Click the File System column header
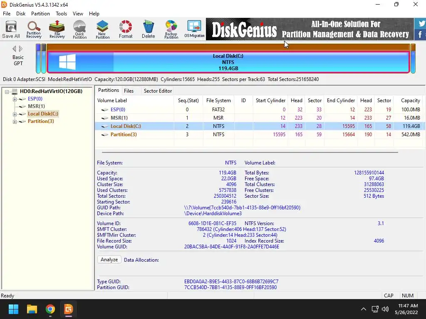426x319 pixels. point(218,101)
